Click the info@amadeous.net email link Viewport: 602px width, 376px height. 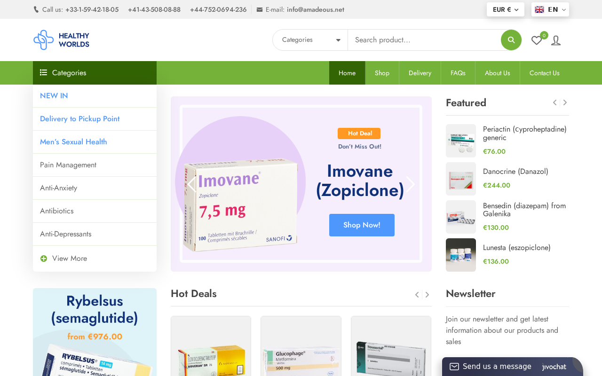[x=316, y=9]
